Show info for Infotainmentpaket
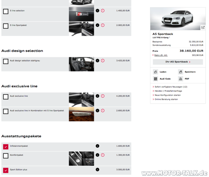This screenshot has height=177, width=209. click(97, 146)
